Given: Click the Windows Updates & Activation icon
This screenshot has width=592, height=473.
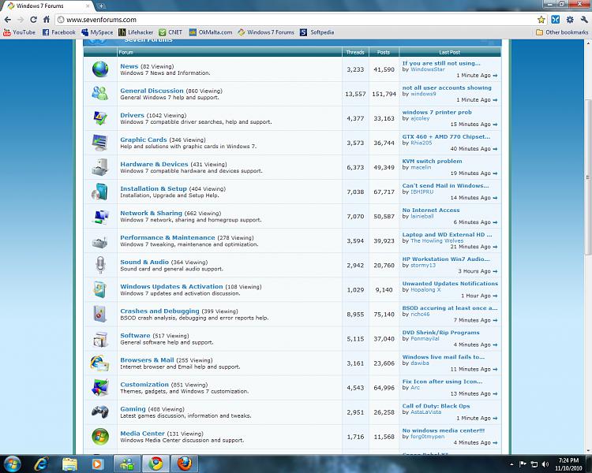Looking at the screenshot, I should point(100,289).
